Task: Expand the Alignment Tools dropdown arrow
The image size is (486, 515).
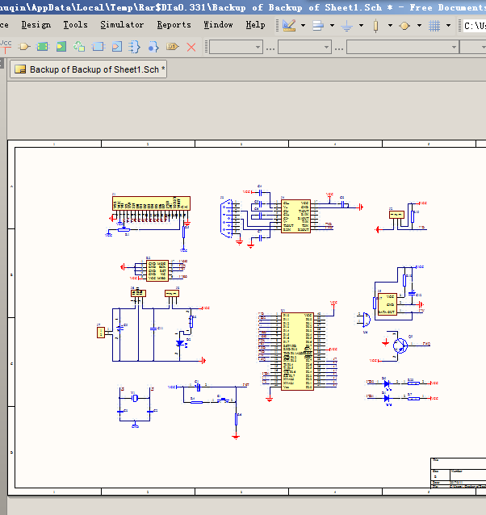Action: [x=332, y=25]
